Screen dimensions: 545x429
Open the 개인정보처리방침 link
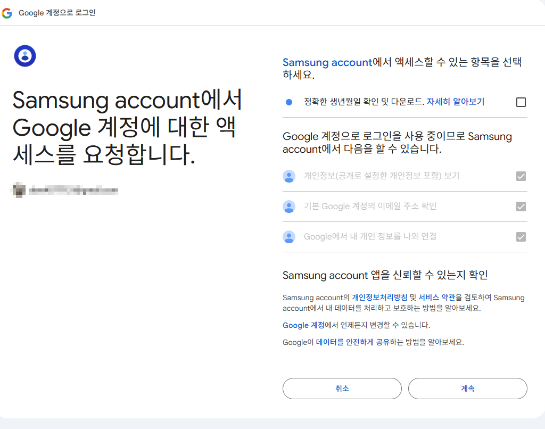pyautogui.click(x=379, y=297)
